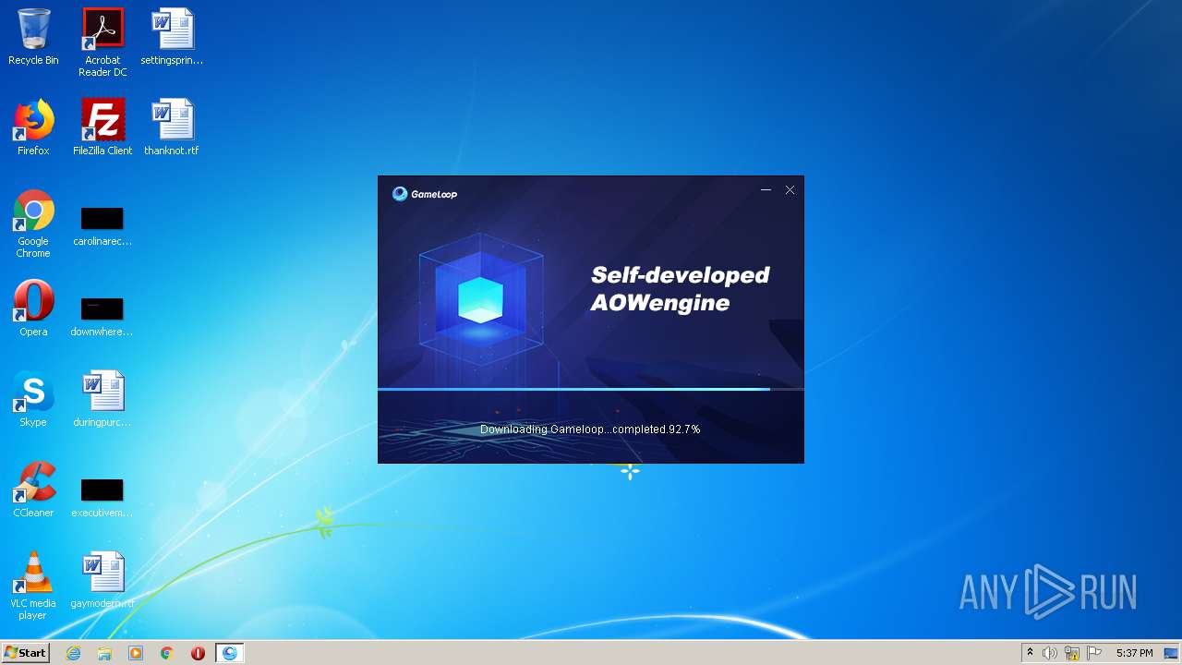Viewport: 1182px width, 665px height.
Task: Open Action Center flag icon
Action: 1094,653
